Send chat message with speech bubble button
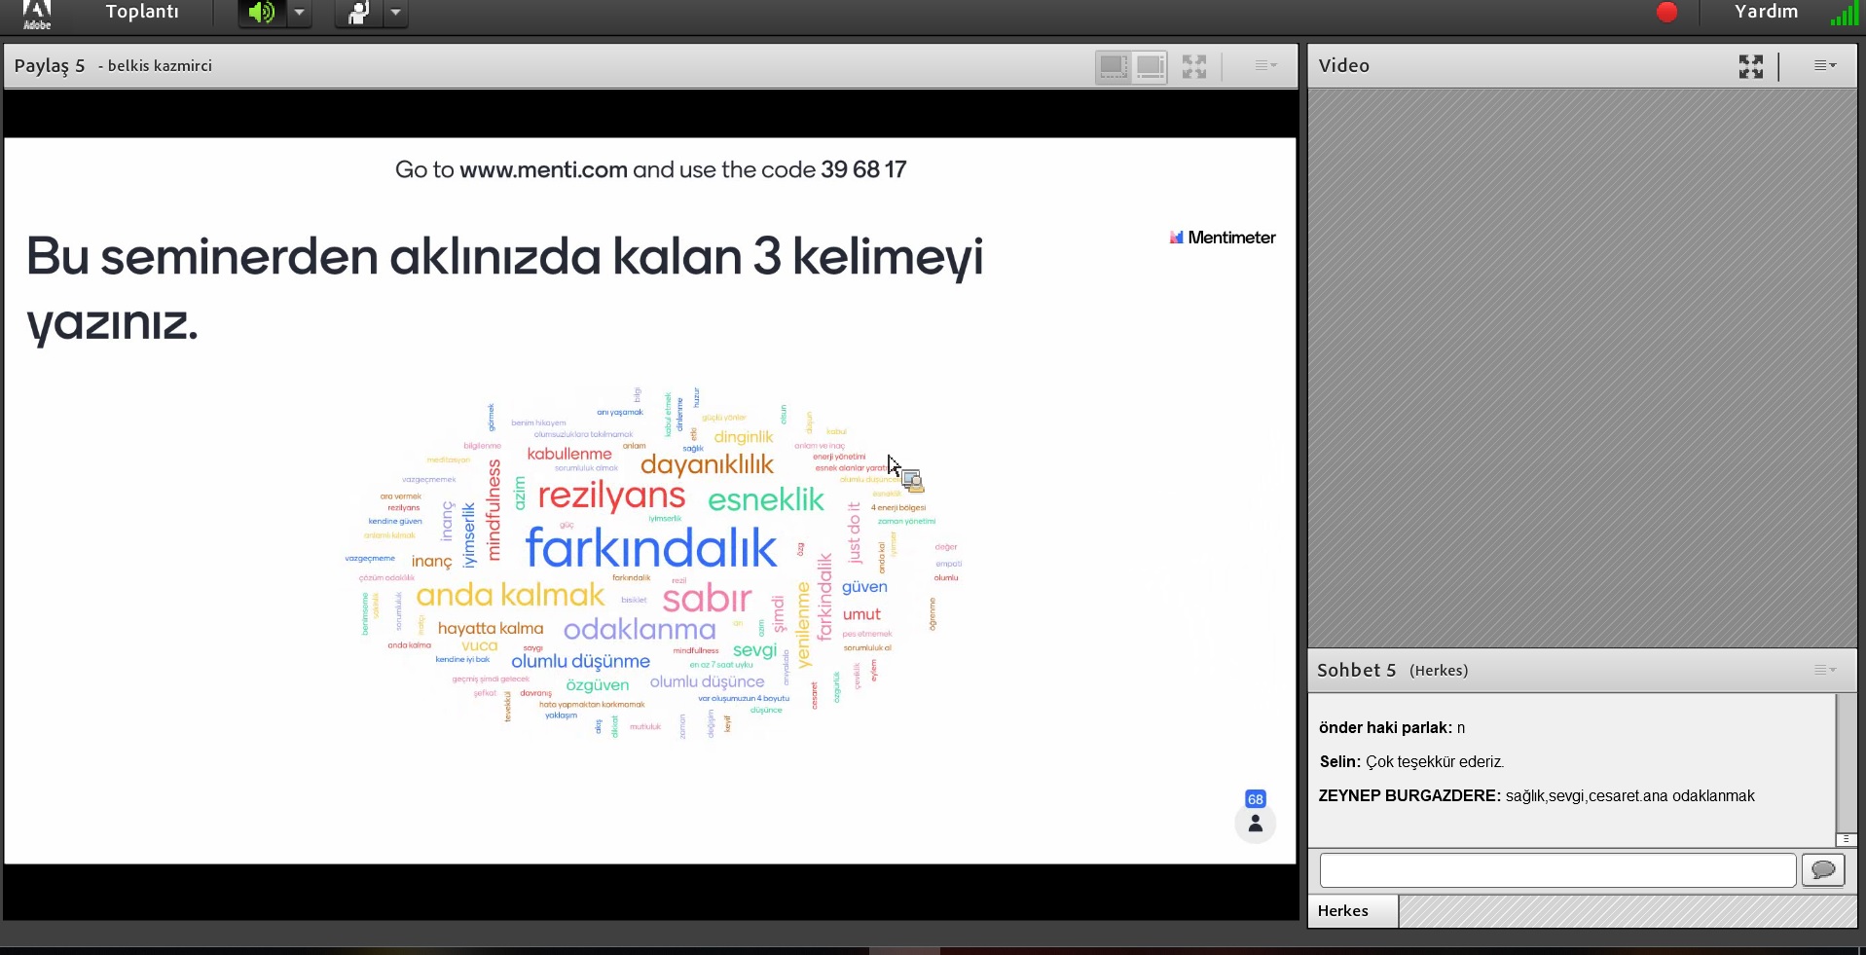 coord(1823,869)
